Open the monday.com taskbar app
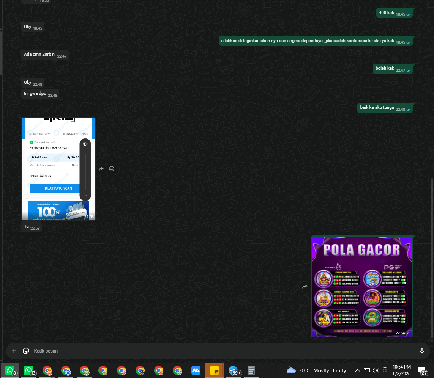 196,370
